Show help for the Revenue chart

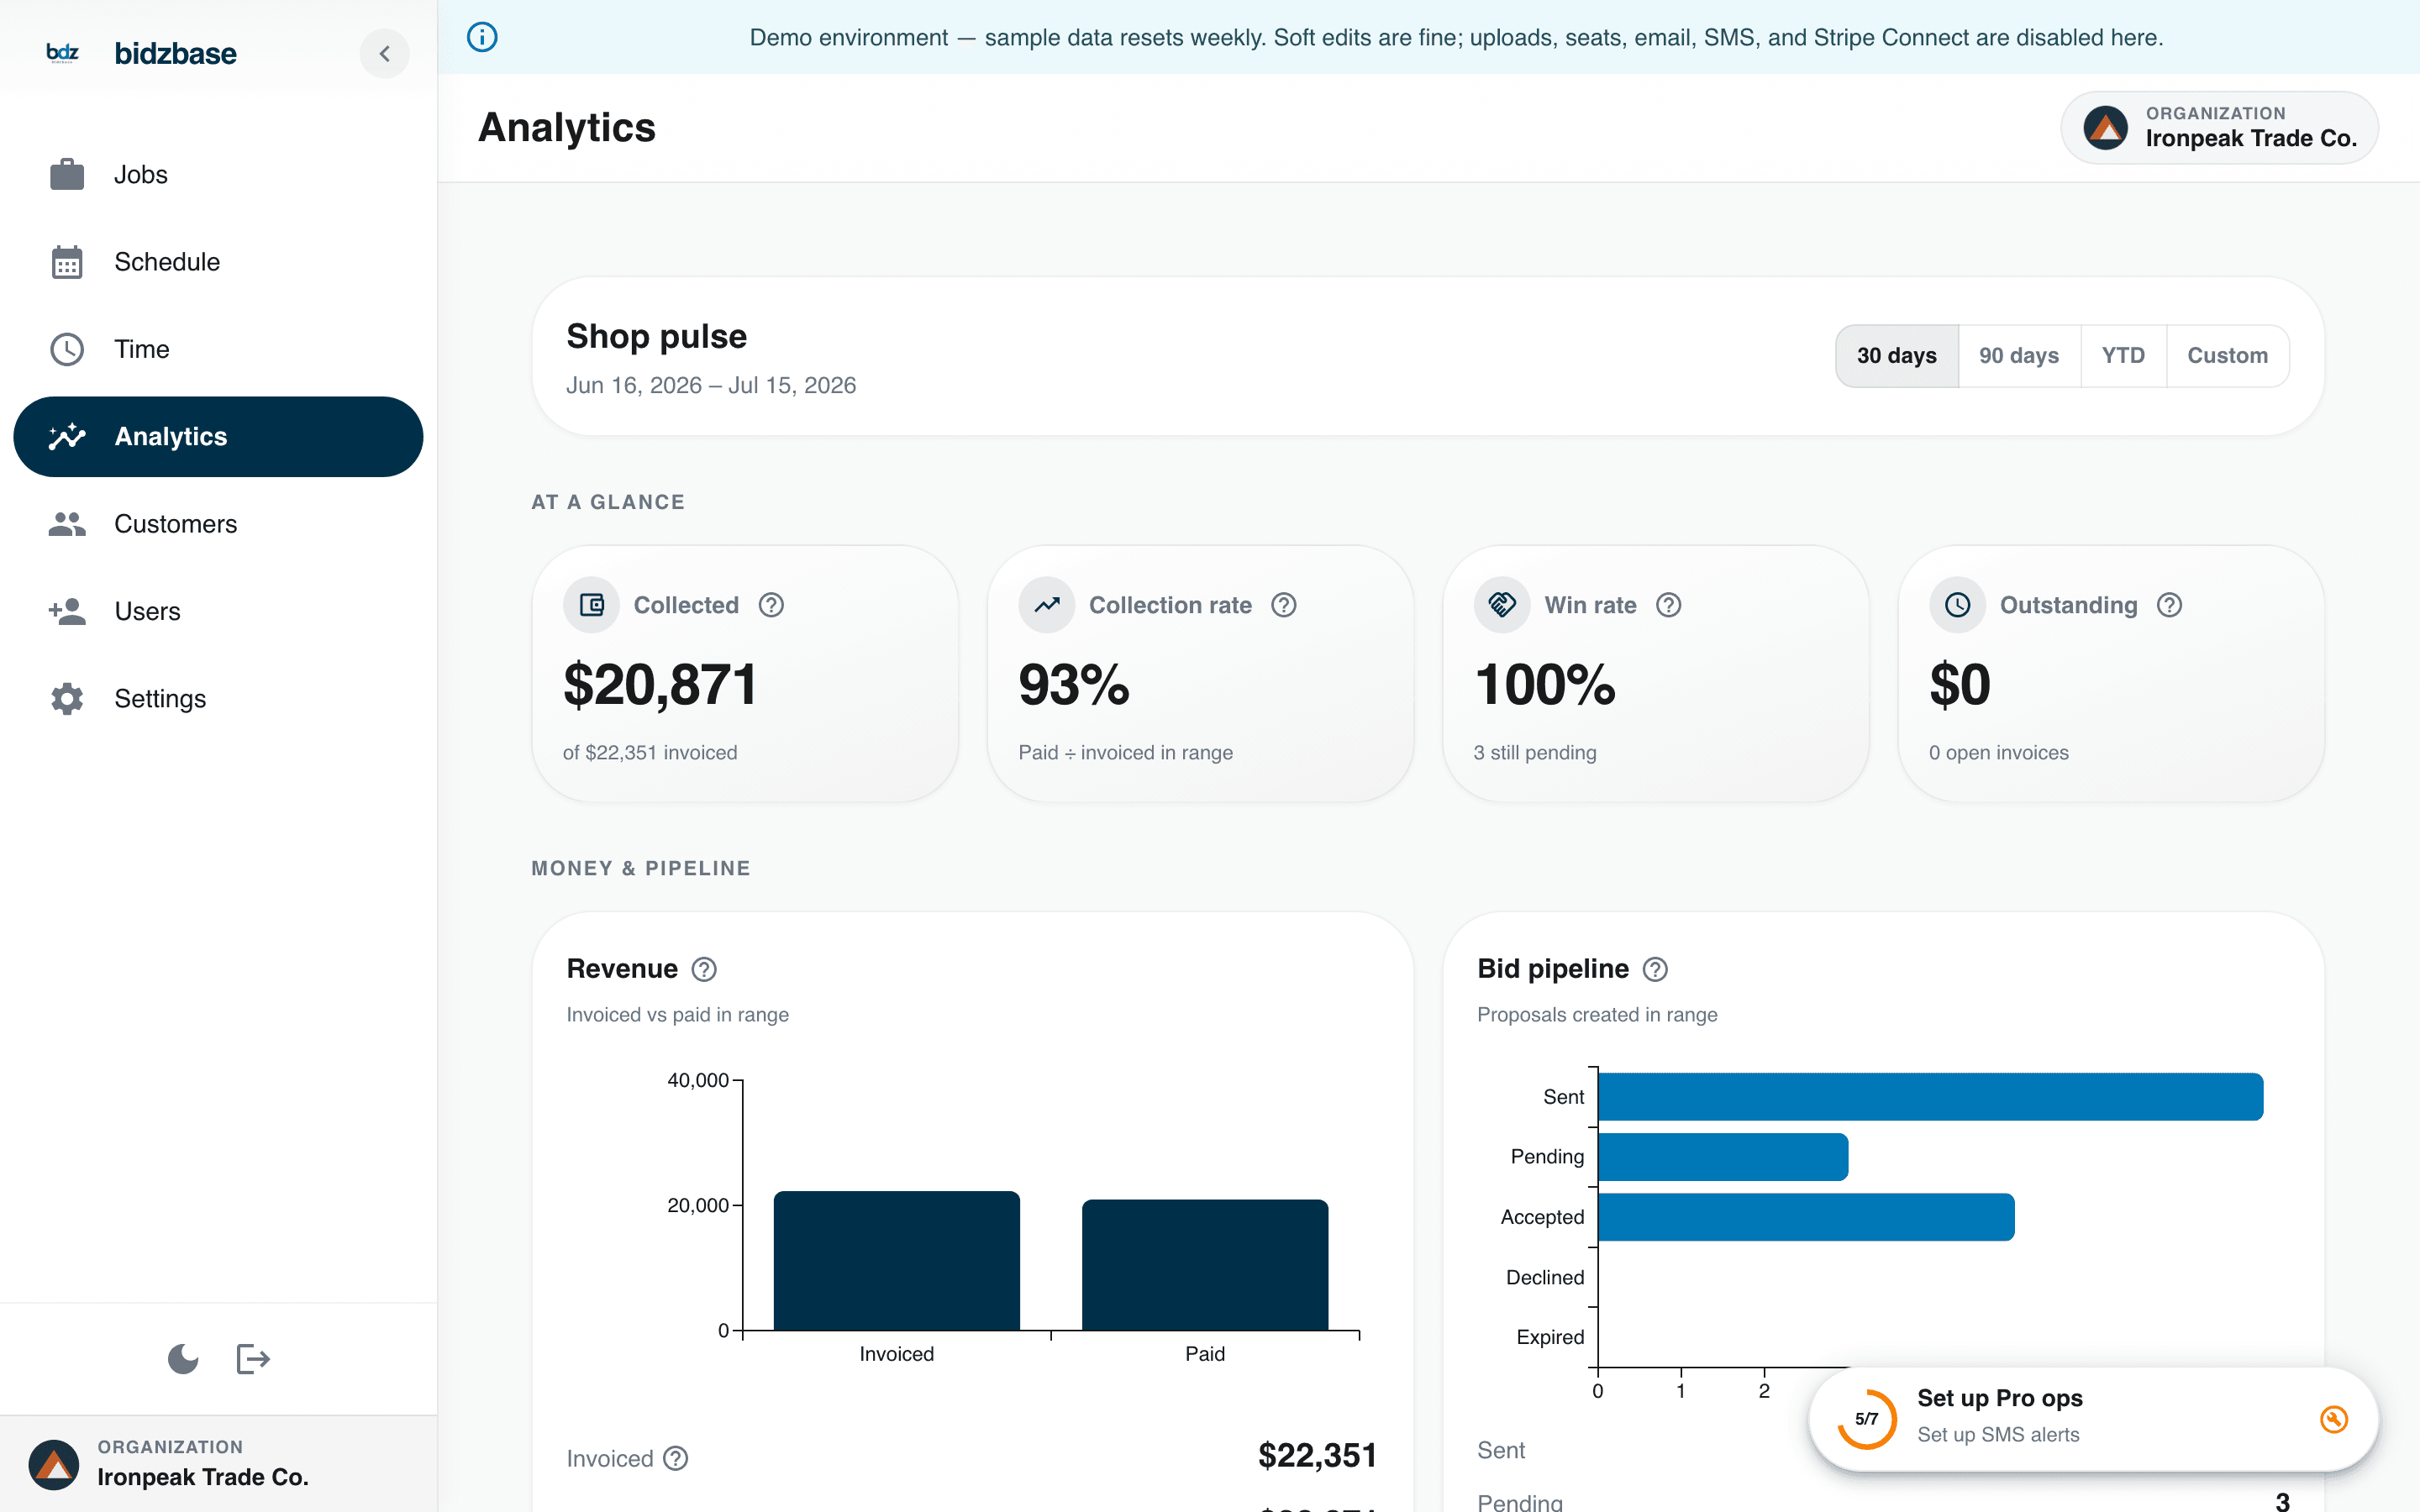[704, 969]
